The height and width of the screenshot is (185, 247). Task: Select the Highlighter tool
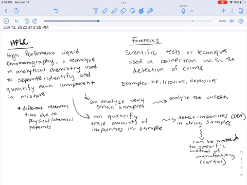(114, 11)
